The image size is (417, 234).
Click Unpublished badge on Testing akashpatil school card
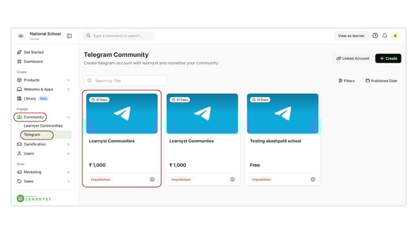pyautogui.click(x=261, y=180)
